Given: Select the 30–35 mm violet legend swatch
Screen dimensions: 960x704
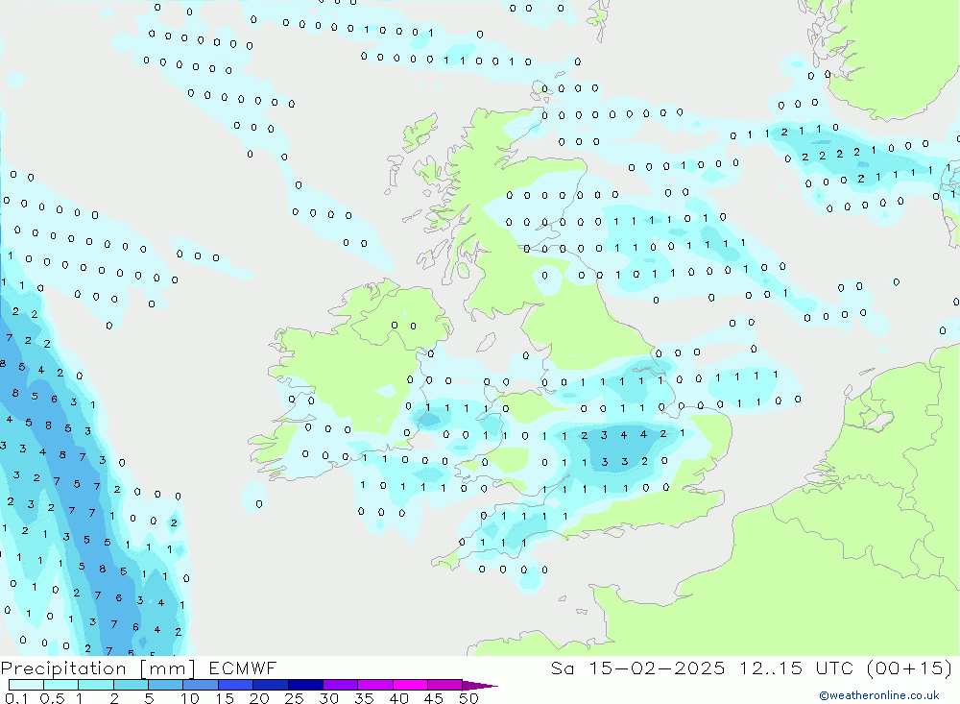Looking at the screenshot, I should point(341,685).
